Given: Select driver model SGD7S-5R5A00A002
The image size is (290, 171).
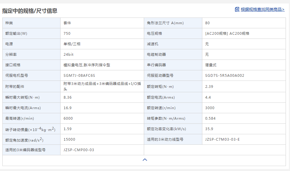Looking at the screenshot, I should click(225, 76).
